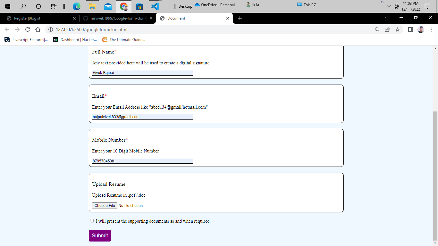Open File Explorer from taskbar
This screenshot has width=438, height=246.
point(92,6)
